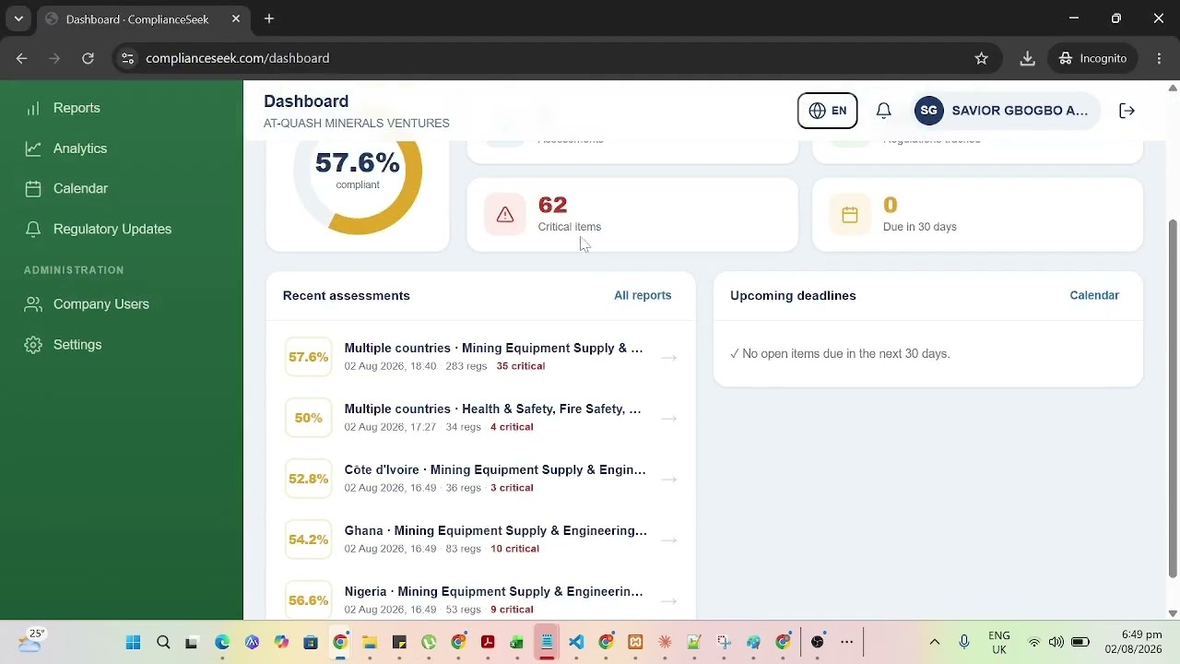View site information icon in address bar
The height and width of the screenshot is (664, 1180).
tap(128, 58)
